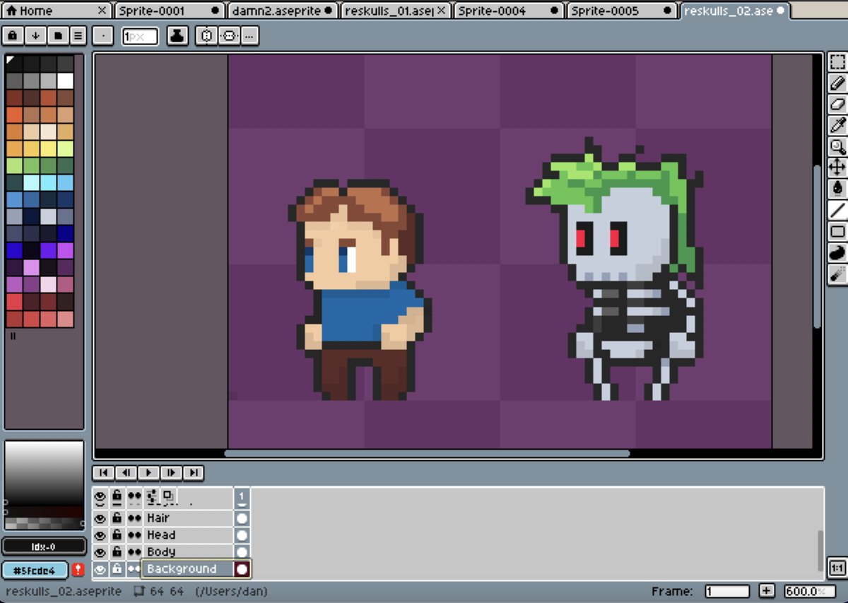Open the palette sort arrow menu
This screenshot has height=603, width=848.
tap(35, 36)
